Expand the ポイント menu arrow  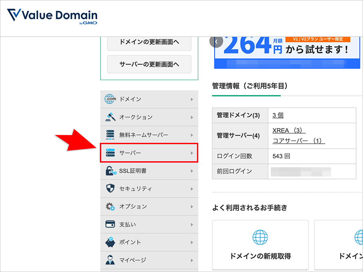192,242
